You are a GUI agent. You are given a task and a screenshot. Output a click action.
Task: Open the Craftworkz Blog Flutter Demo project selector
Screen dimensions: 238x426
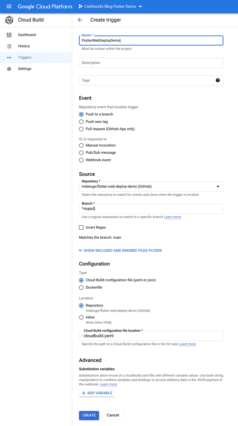coord(110,6)
